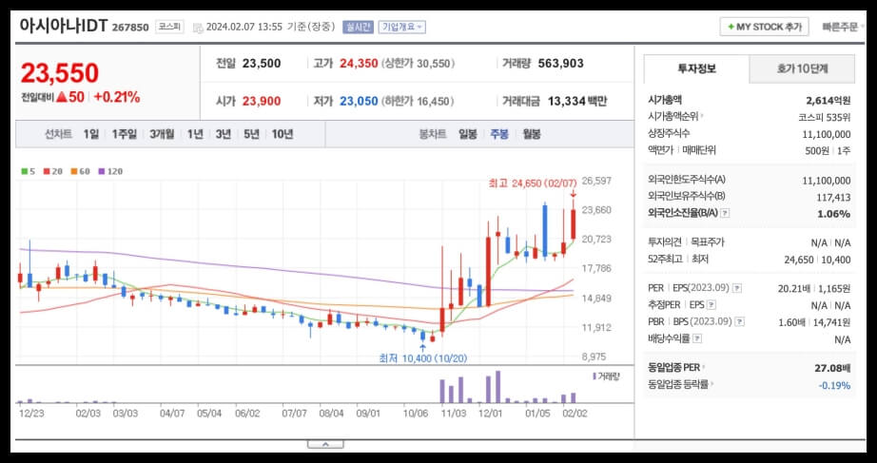The image size is (877, 463).
Task: Switch to the 투자정보 tab
Action: coord(695,68)
